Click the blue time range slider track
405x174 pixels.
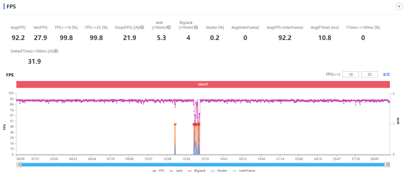tap(202, 165)
